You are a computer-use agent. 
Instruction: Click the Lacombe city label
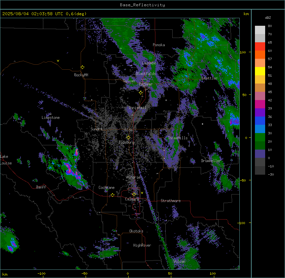click(x=149, y=63)
